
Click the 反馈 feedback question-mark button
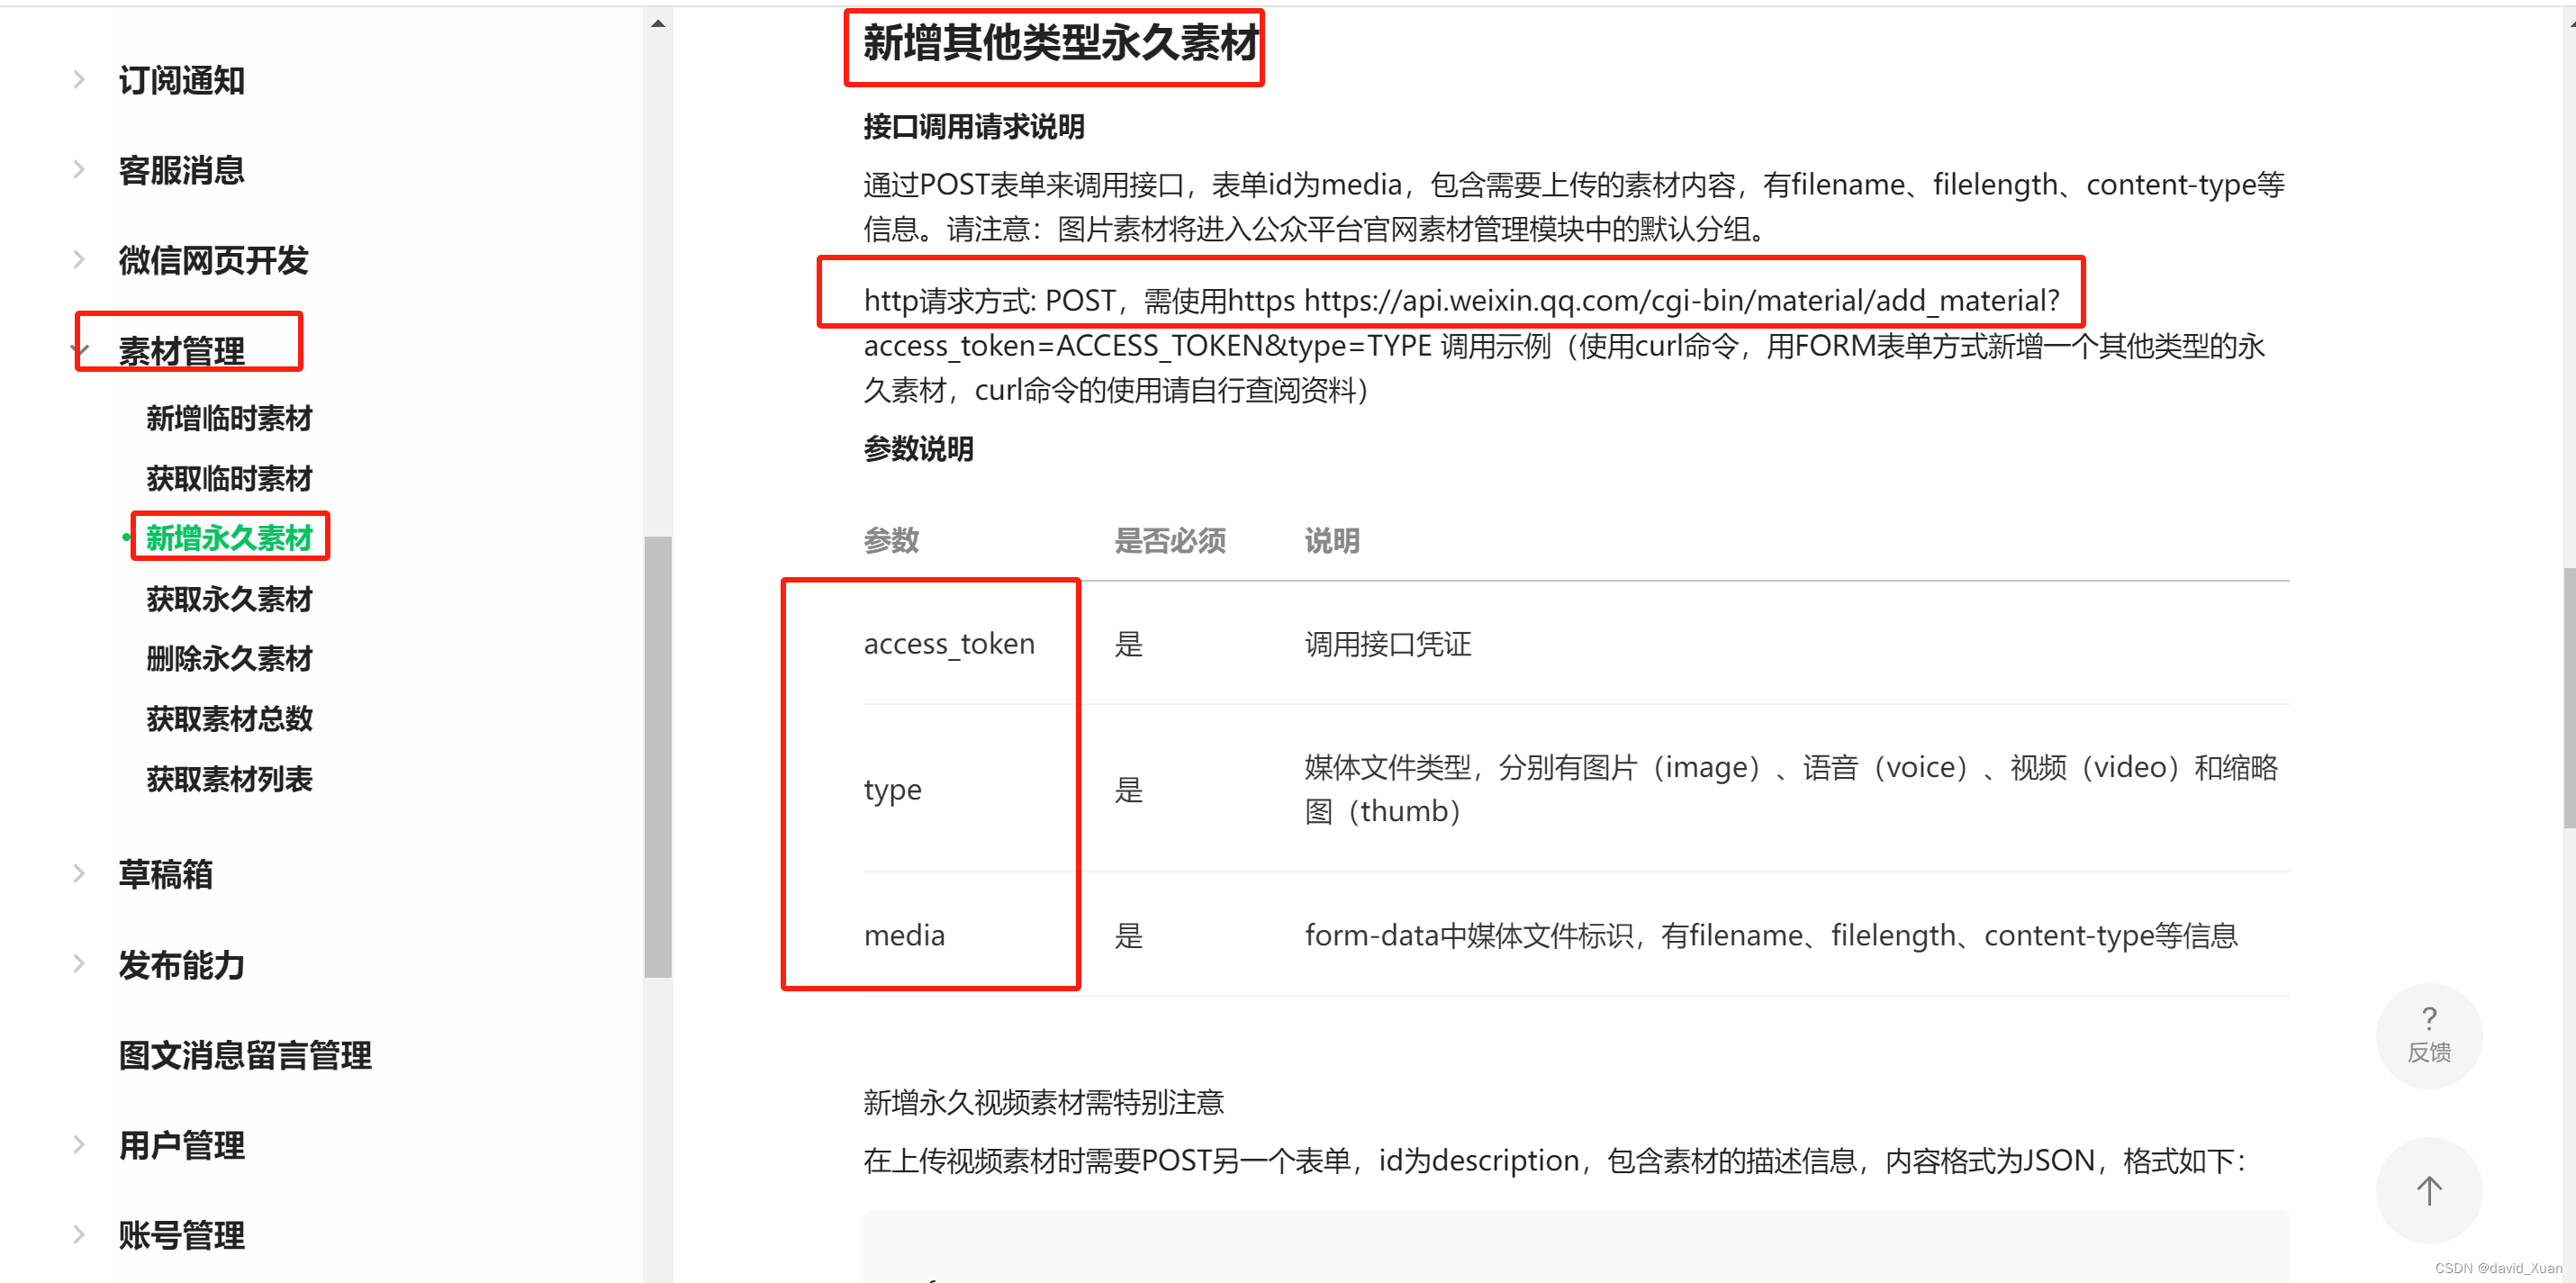click(x=2428, y=1035)
